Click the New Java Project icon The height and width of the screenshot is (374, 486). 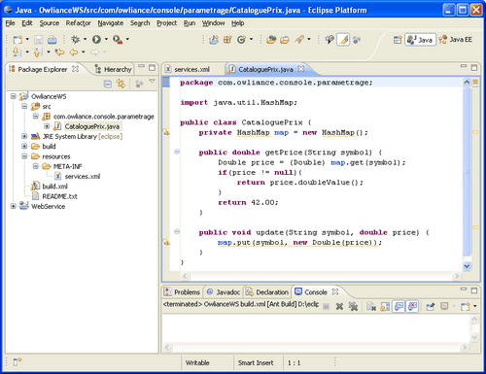214,40
